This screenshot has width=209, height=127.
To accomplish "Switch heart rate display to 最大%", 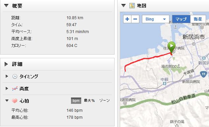I will (89, 101).
